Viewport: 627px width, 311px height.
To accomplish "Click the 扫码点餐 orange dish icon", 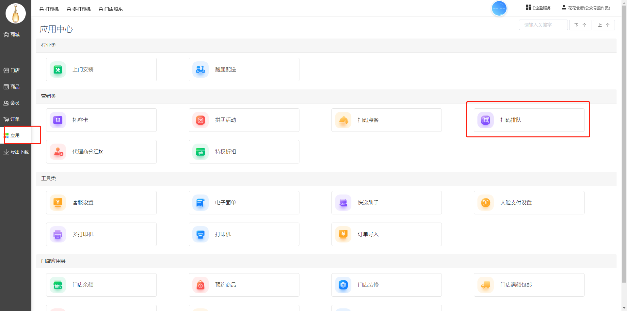I will click(x=343, y=120).
